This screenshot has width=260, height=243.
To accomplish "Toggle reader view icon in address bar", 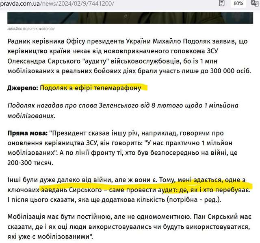I will click(221, 4).
